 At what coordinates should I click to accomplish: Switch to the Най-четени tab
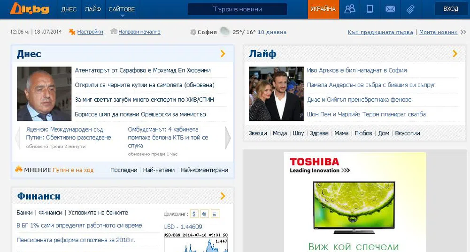click(159, 170)
